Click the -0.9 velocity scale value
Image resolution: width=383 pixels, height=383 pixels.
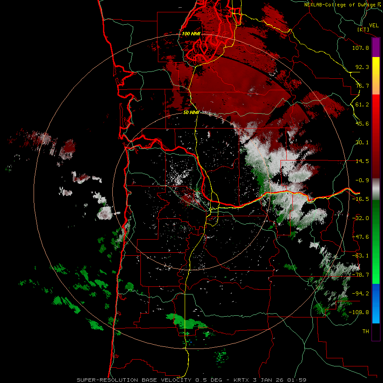362,180
